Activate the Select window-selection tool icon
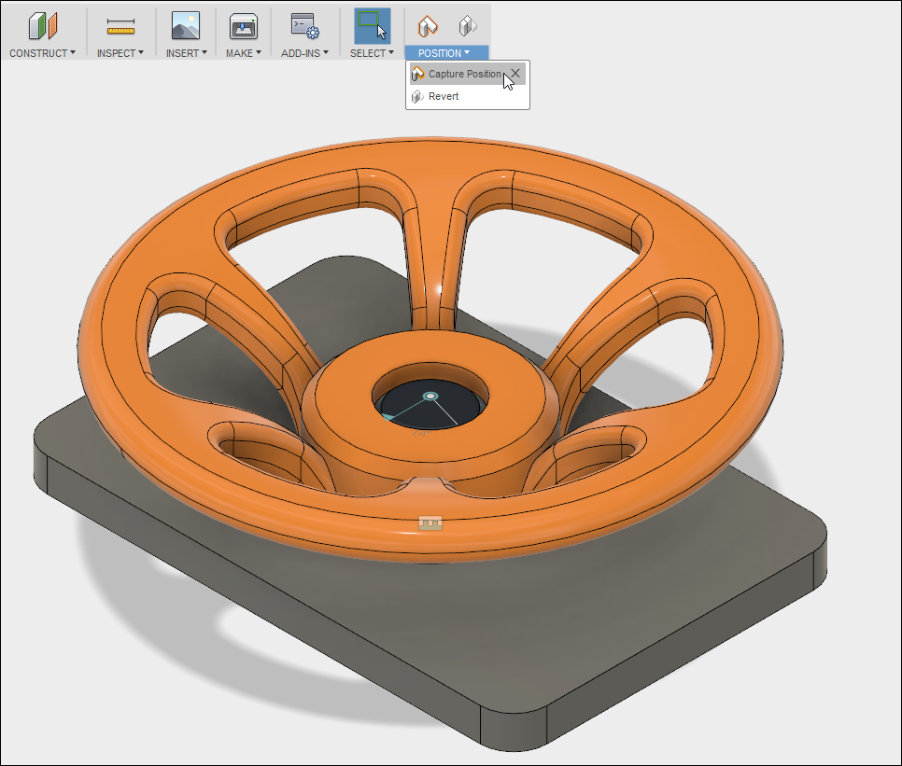Image resolution: width=902 pixels, height=766 pixels. click(x=372, y=25)
